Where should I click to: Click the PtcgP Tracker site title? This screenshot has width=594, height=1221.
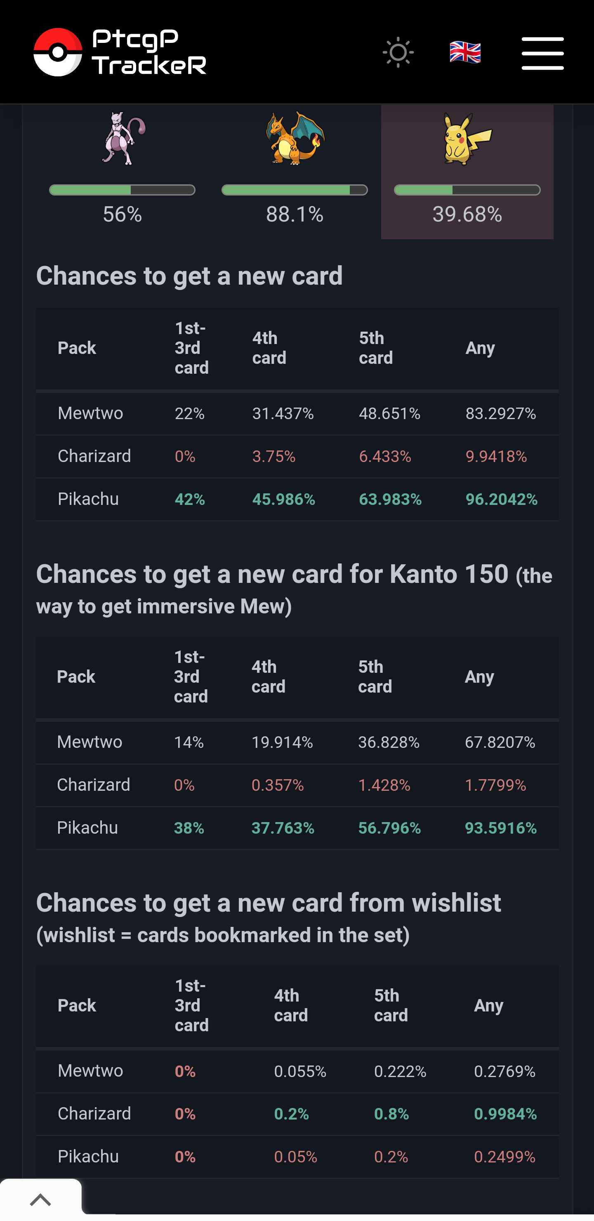(149, 52)
